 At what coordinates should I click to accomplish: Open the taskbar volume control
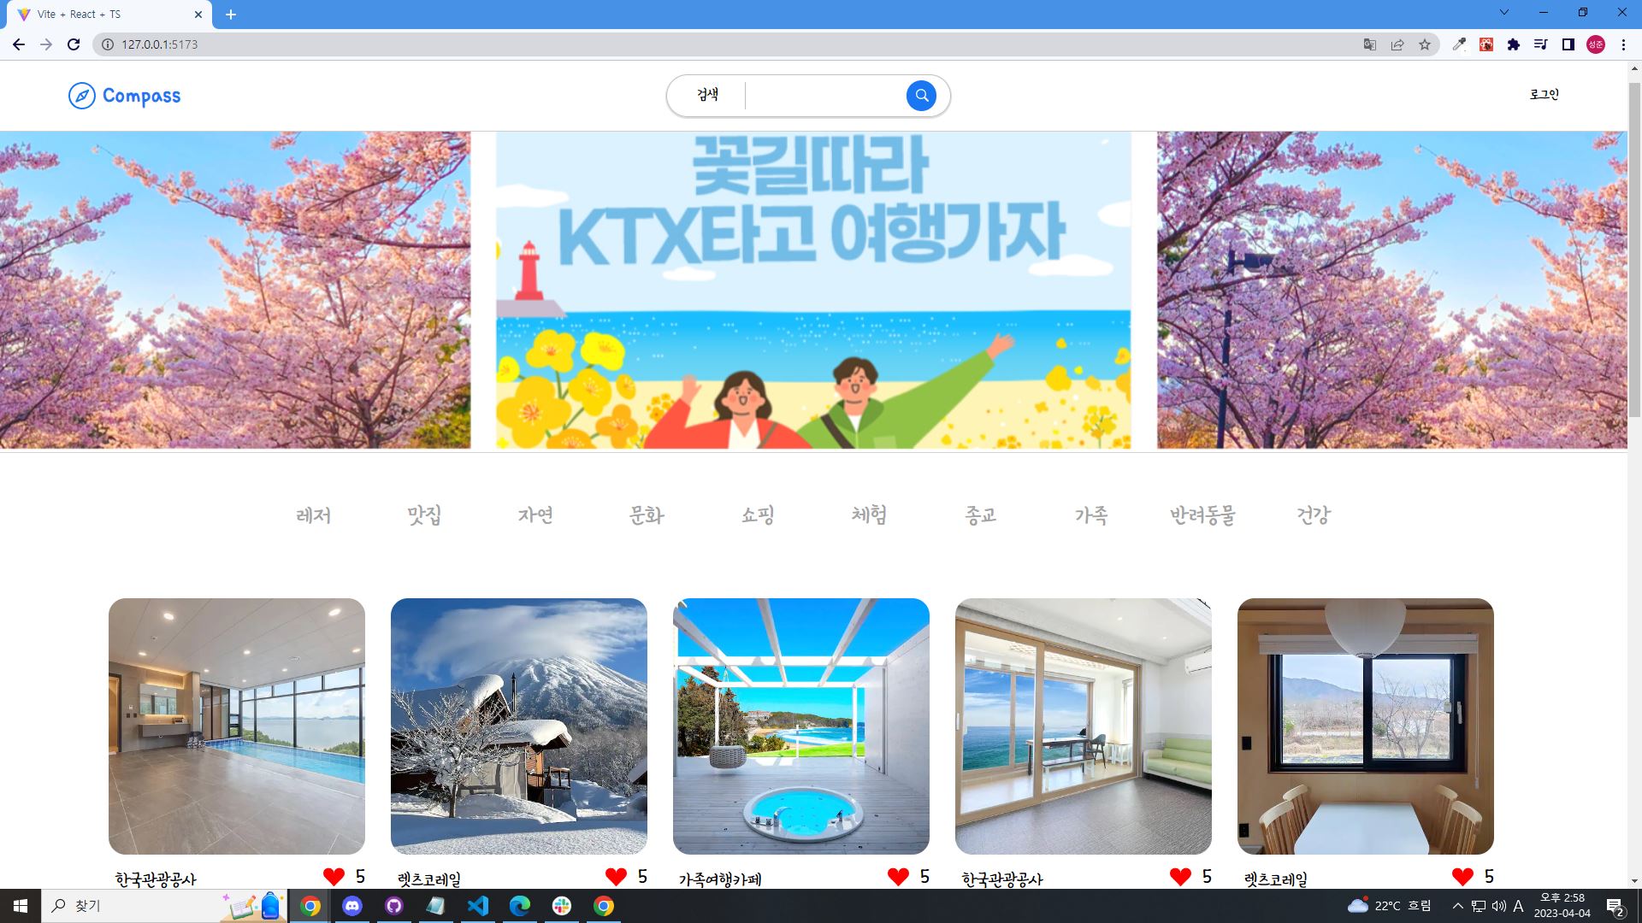click(1498, 906)
